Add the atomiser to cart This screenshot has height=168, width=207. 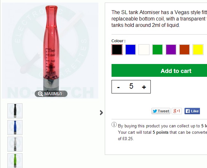pyautogui.click(x=159, y=70)
